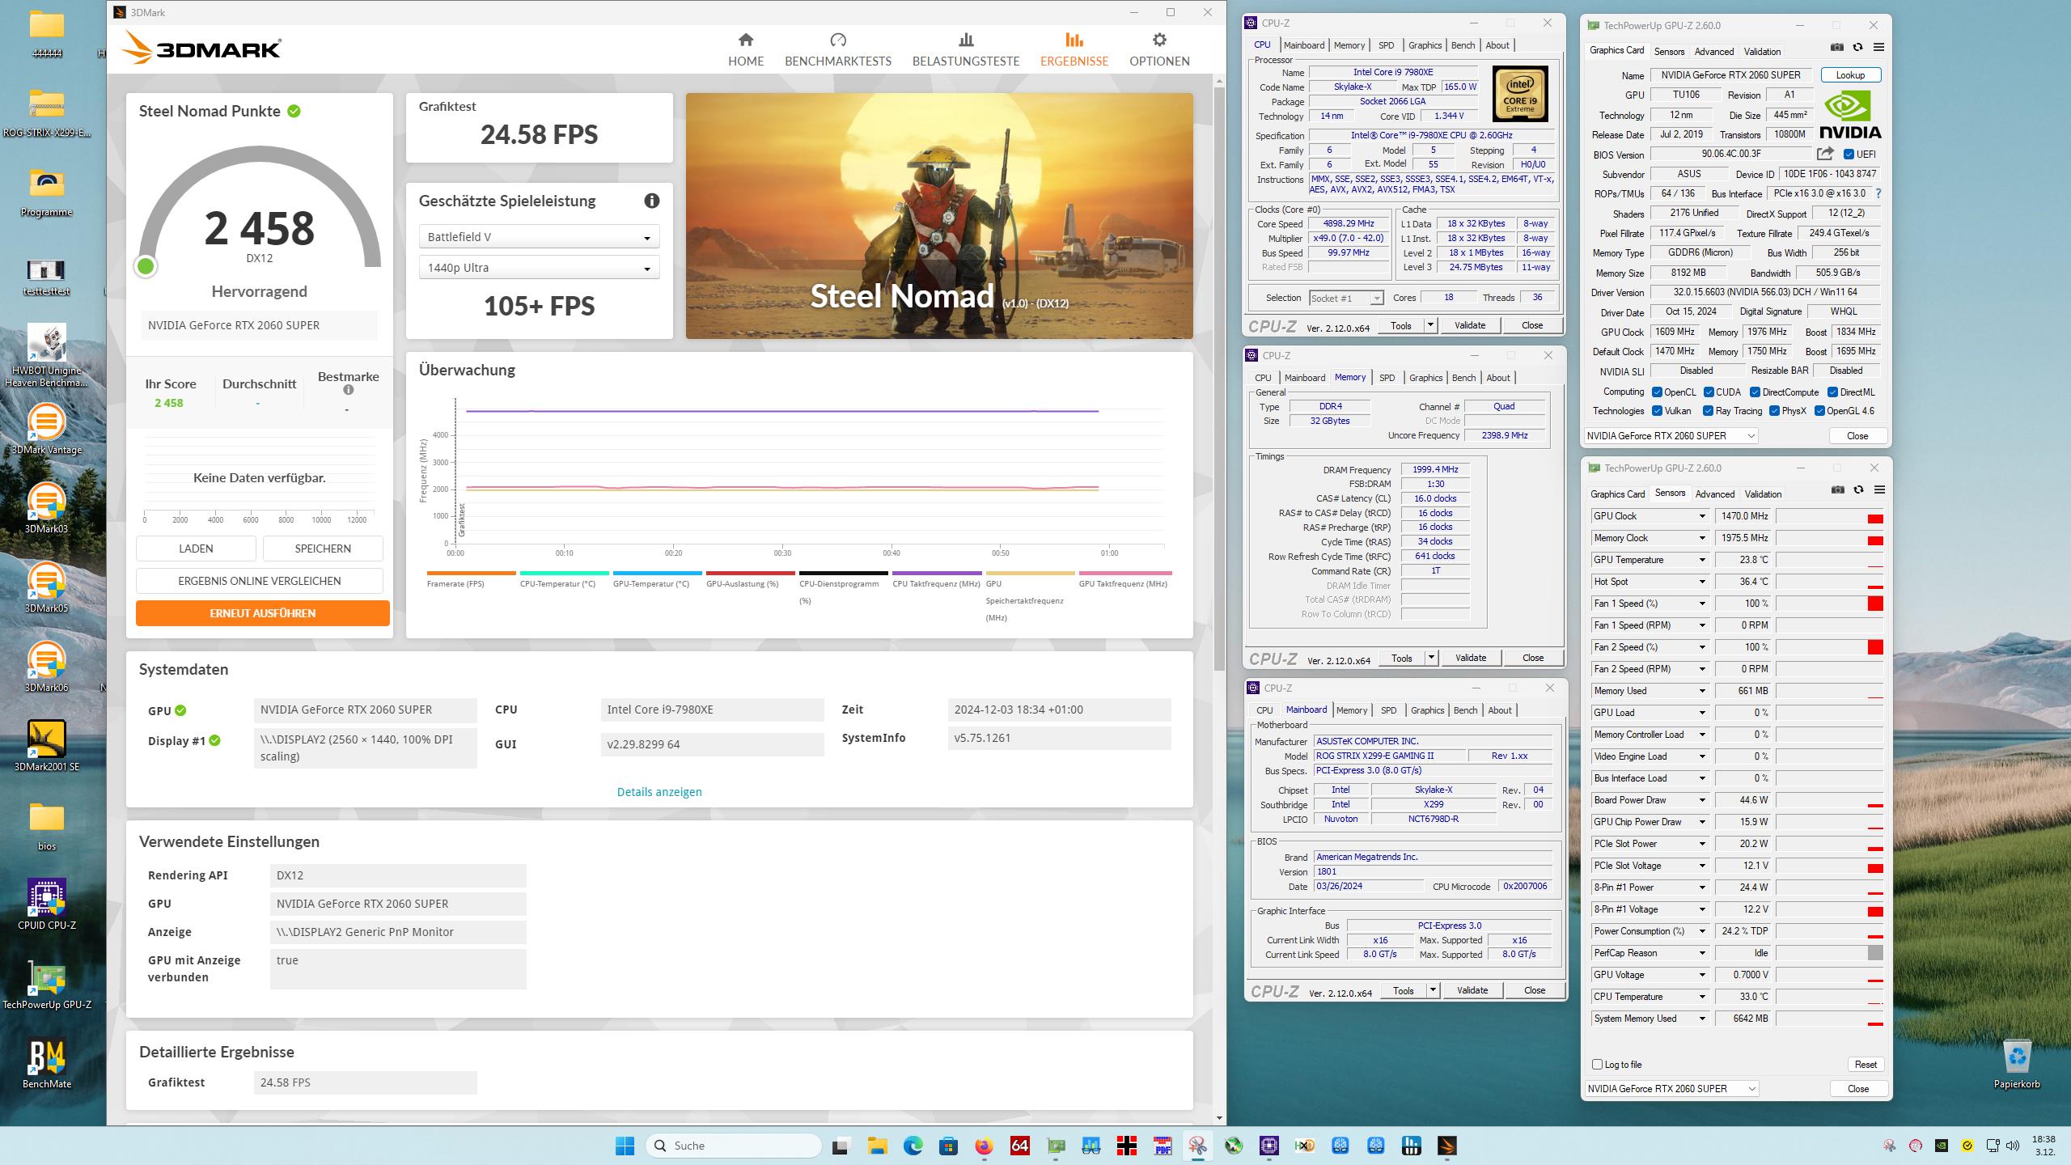Open Tools dropdown arrow in top CPU-Z window
This screenshot has height=1165, width=2071.
(1430, 325)
